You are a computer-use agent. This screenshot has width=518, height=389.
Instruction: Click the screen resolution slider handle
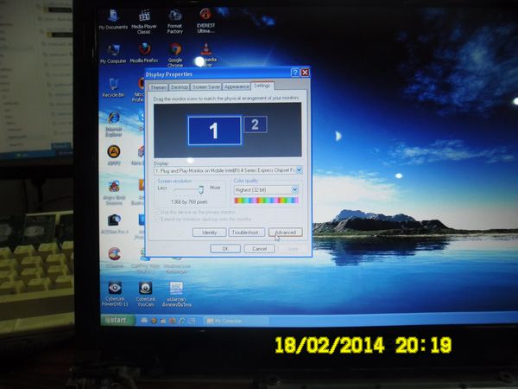(x=201, y=189)
